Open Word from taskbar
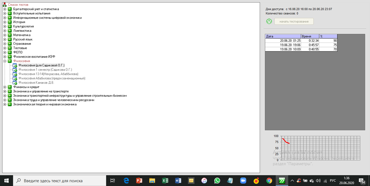This screenshot has height=186, width=370. pos(178,181)
